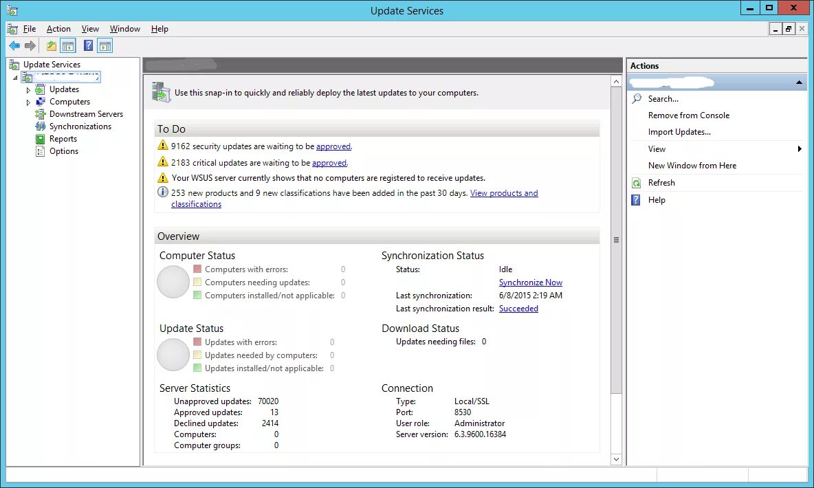Click warning icon beside no computers message
The image size is (814, 488).
coord(162,177)
